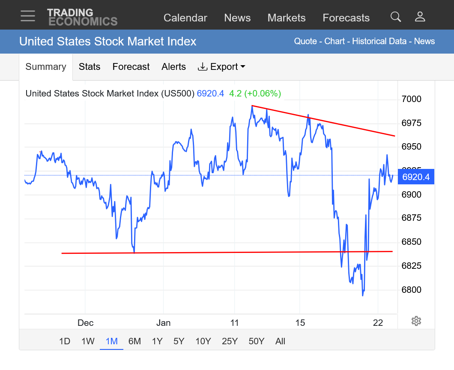This screenshot has height=370, width=454.
Task: Choose the 1Y chart range
Action: (x=157, y=341)
